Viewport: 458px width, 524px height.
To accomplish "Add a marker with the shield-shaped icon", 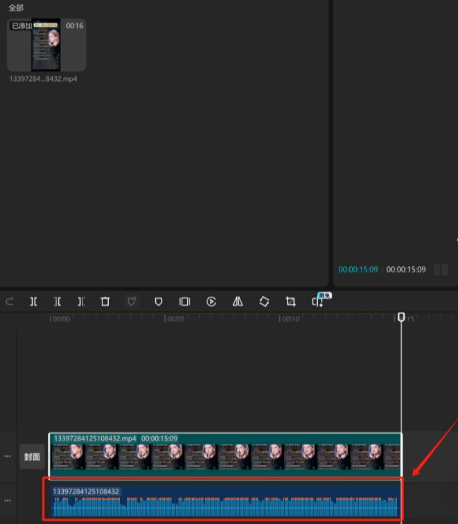I will click(158, 302).
